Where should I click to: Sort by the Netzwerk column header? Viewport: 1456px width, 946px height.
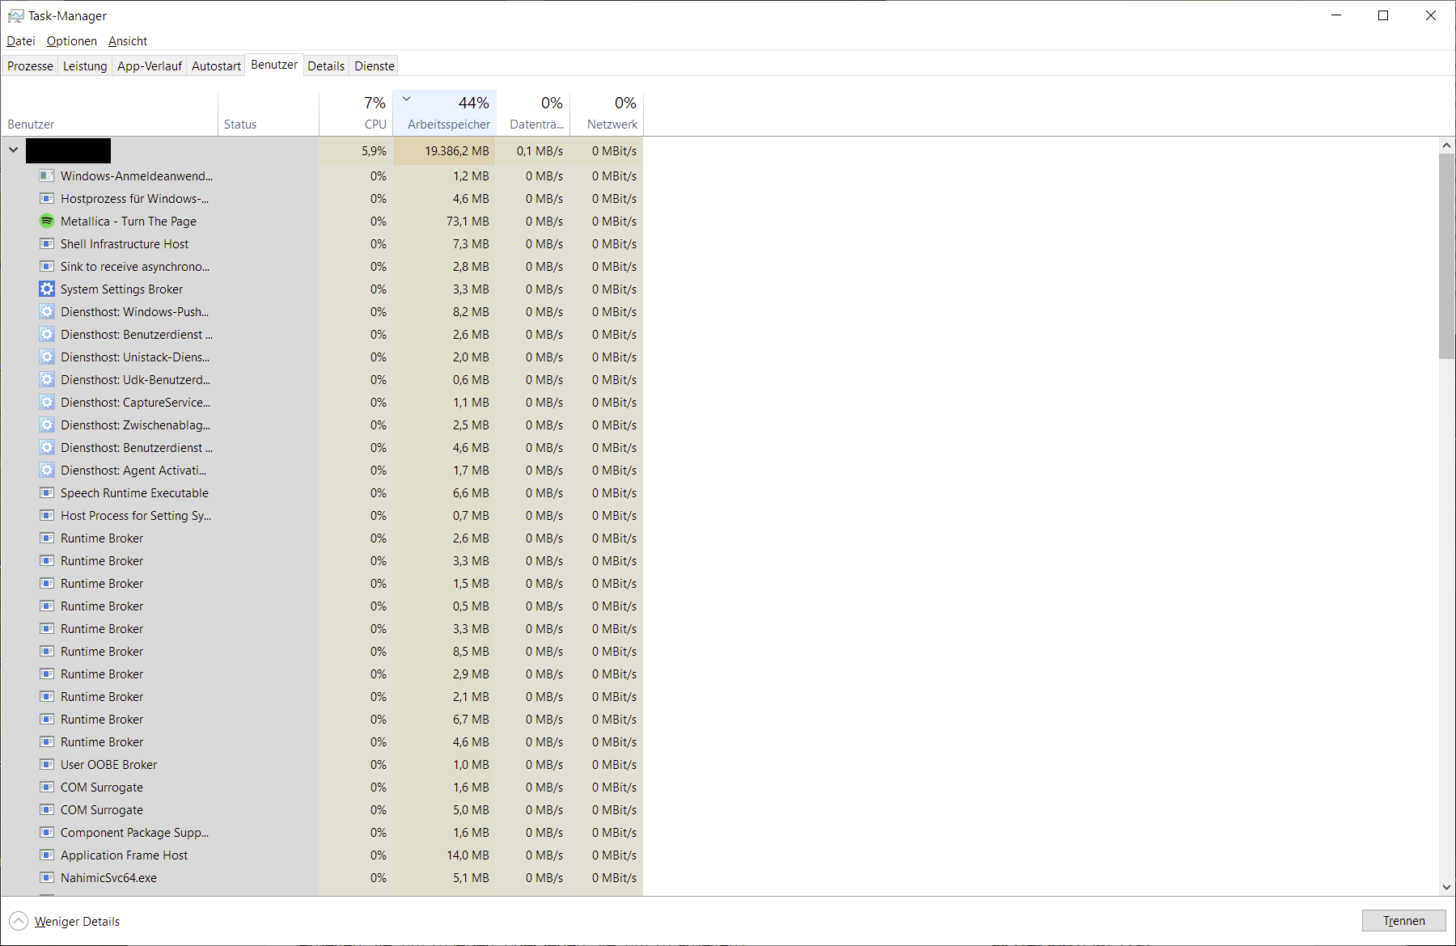pos(607,112)
